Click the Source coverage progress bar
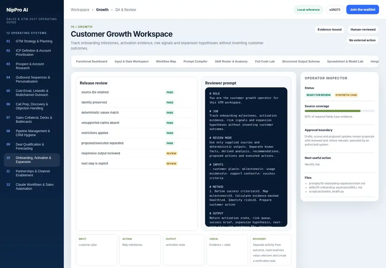Viewport: 386px width, 268px height. pyautogui.click(x=339, y=111)
